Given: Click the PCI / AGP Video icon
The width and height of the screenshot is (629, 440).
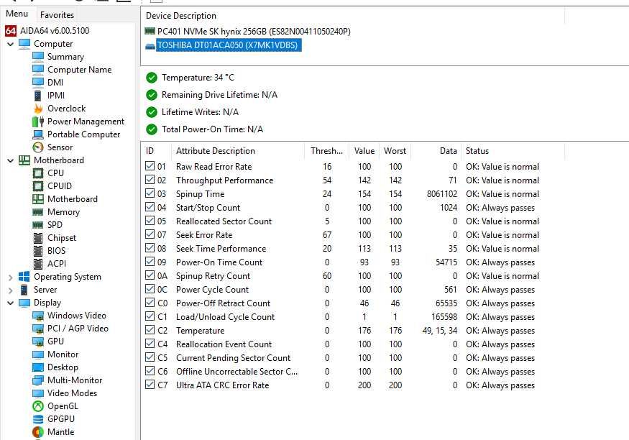Looking at the screenshot, I should click(x=37, y=329).
